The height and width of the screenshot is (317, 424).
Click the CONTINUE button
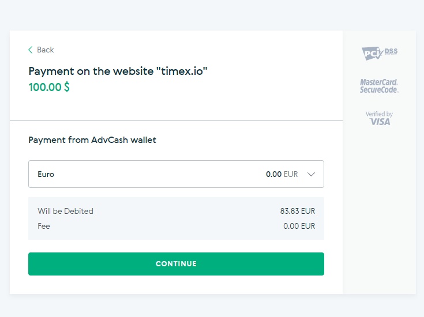(x=176, y=264)
